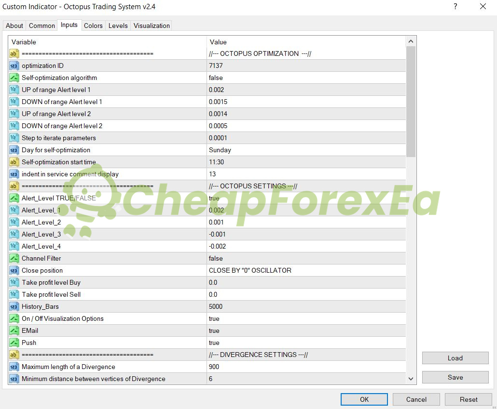The height and width of the screenshot is (409, 497).
Task: Open the CLOSE BY "0" OSCILLATOR value dropdown
Action: point(306,270)
